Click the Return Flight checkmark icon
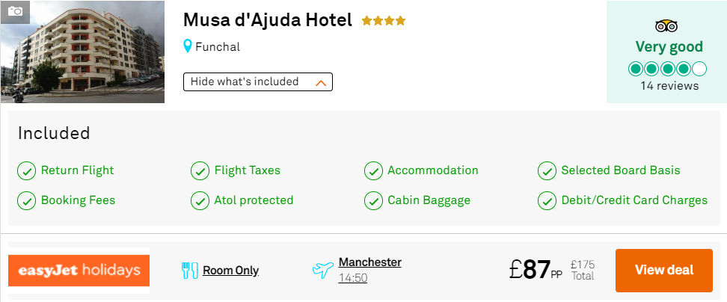 coord(26,171)
